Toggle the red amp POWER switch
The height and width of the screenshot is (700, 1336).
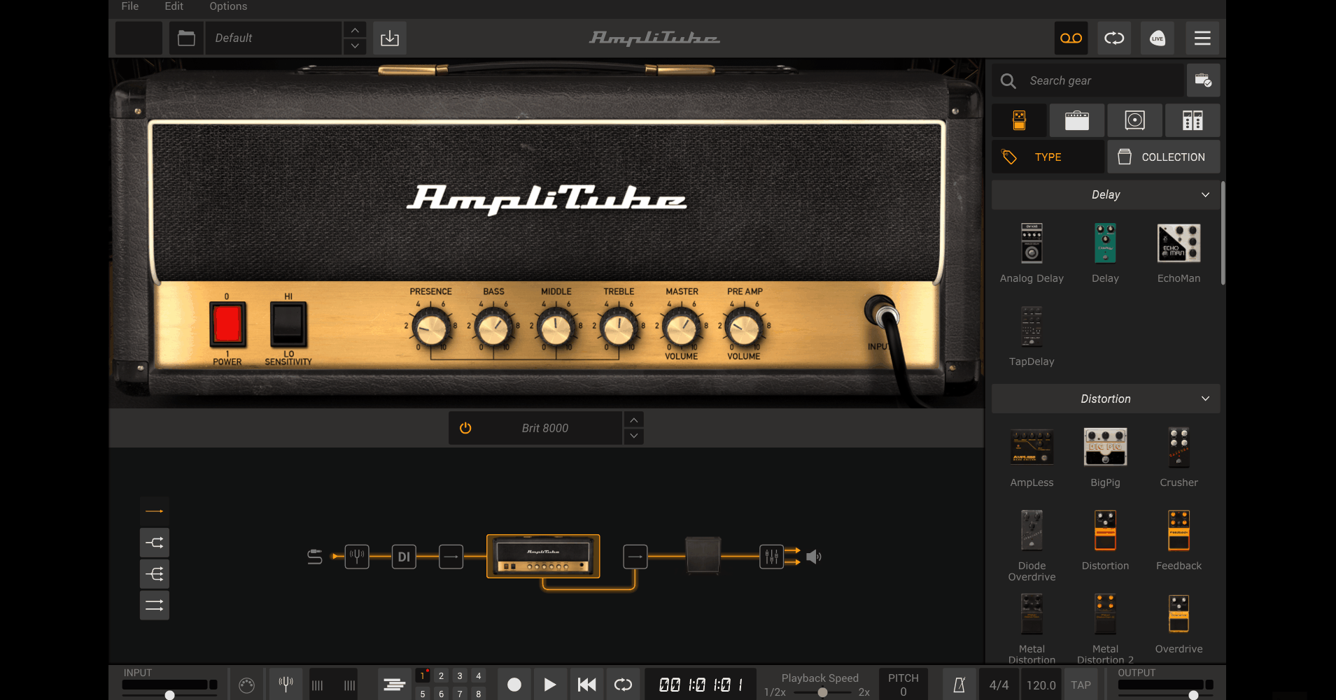227,324
